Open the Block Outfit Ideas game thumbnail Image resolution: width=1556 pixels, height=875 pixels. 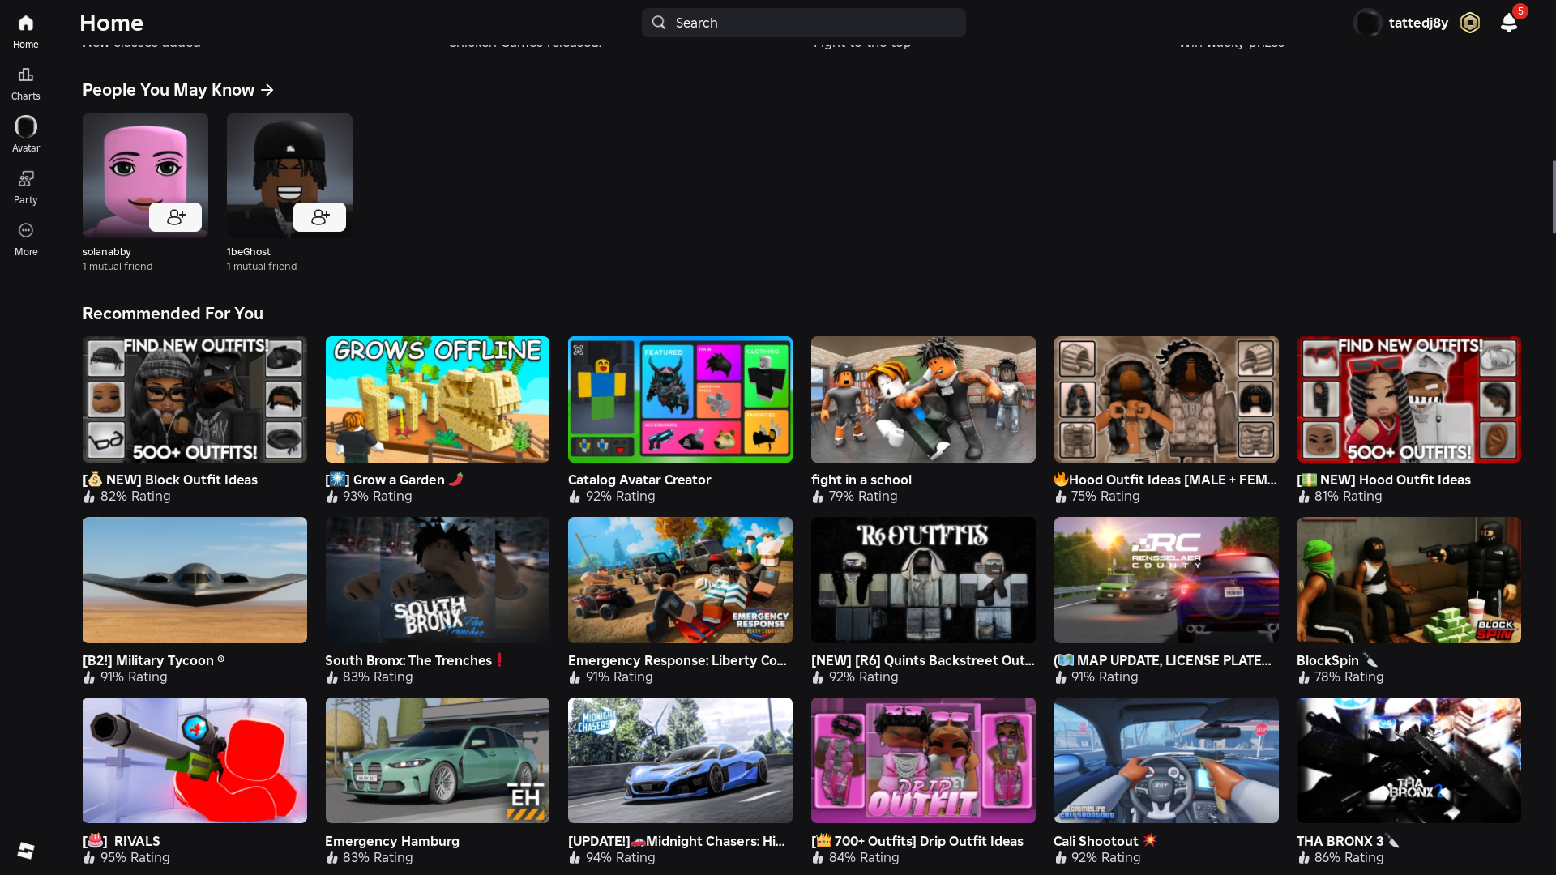[194, 399]
